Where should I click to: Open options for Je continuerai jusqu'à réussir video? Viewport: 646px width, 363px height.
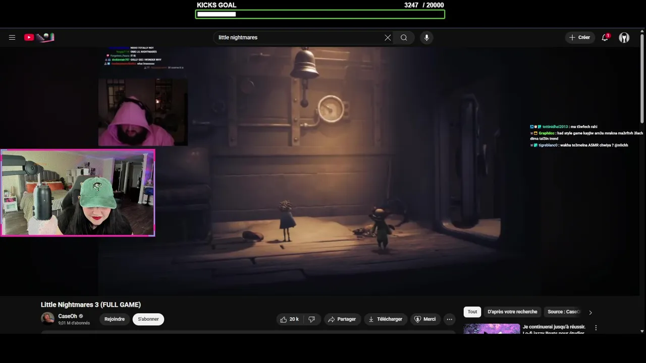pyautogui.click(x=596, y=328)
